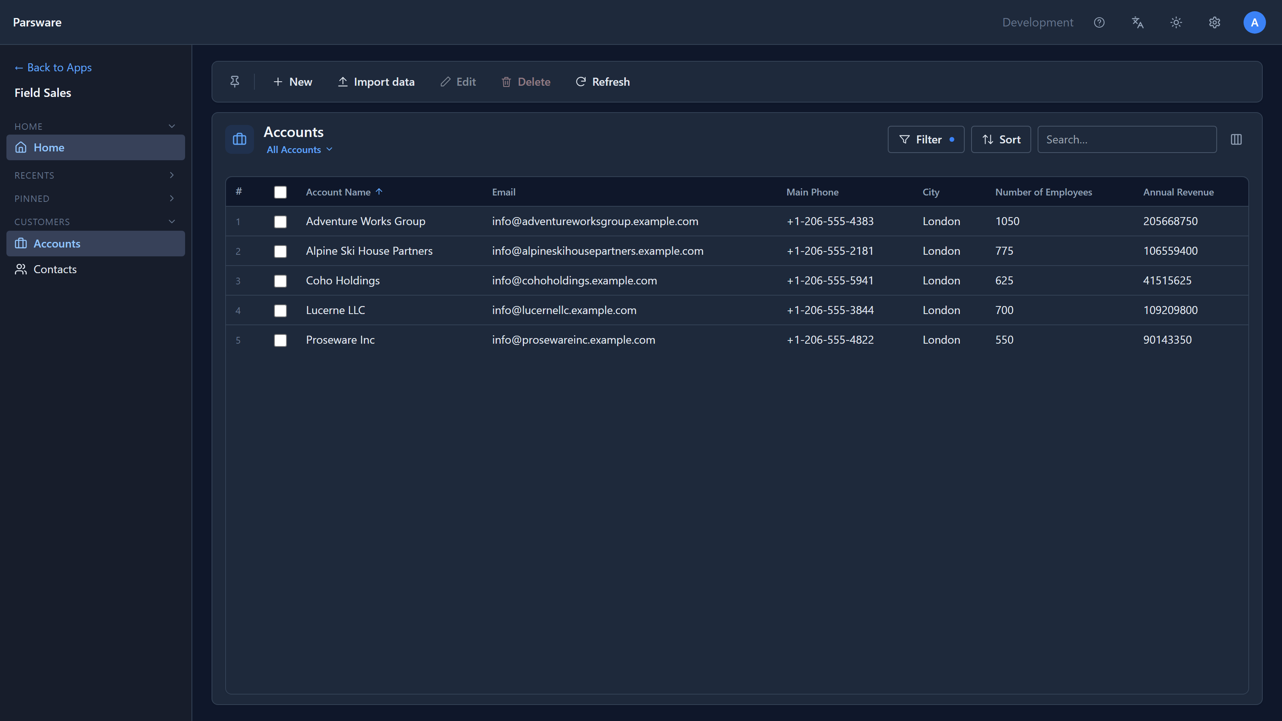Click the Accounts icon in sidebar
Image resolution: width=1282 pixels, height=721 pixels.
click(x=21, y=243)
